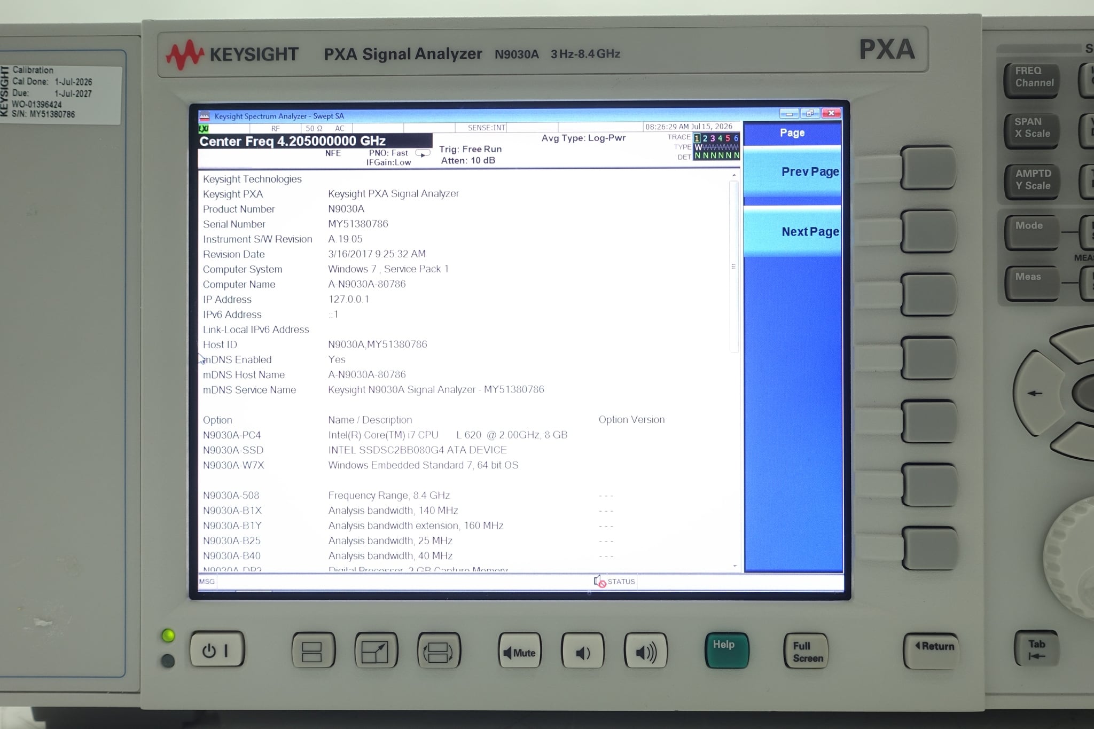Image resolution: width=1094 pixels, height=729 pixels.
Task: Close the Keysight Spectrum Analyzer window
Action: (831, 113)
